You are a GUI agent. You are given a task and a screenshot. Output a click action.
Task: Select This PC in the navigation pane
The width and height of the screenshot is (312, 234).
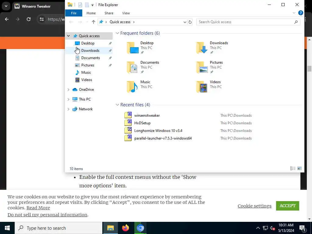(85, 99)
